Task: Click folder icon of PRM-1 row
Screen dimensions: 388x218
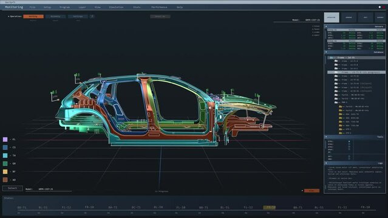Action: [x=336, y=102]
